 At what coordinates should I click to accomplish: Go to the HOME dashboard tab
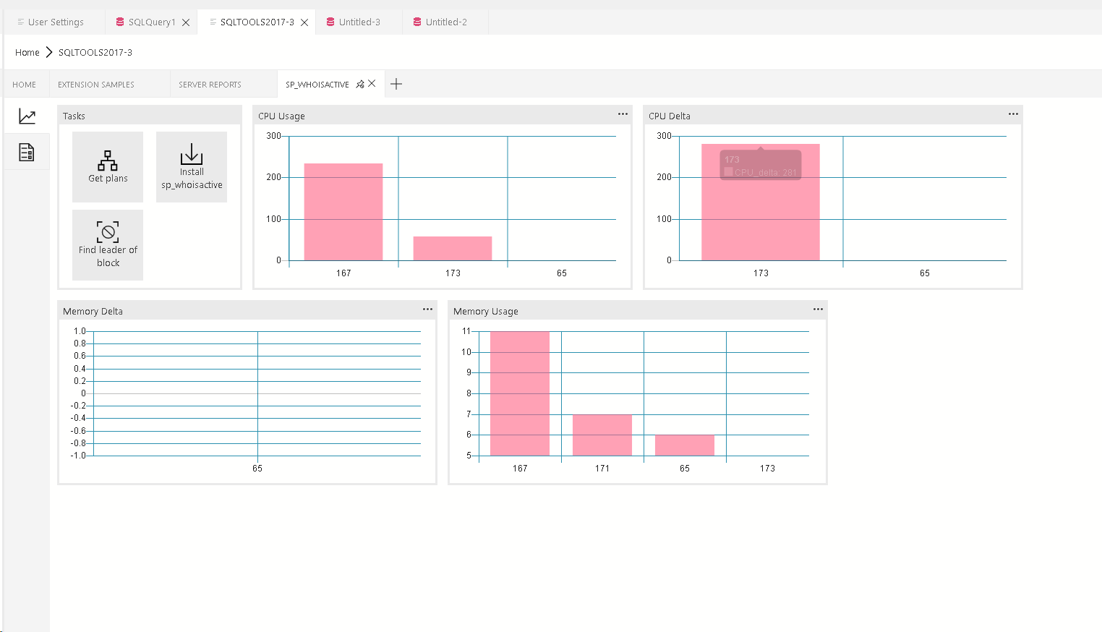coord(24,85)
